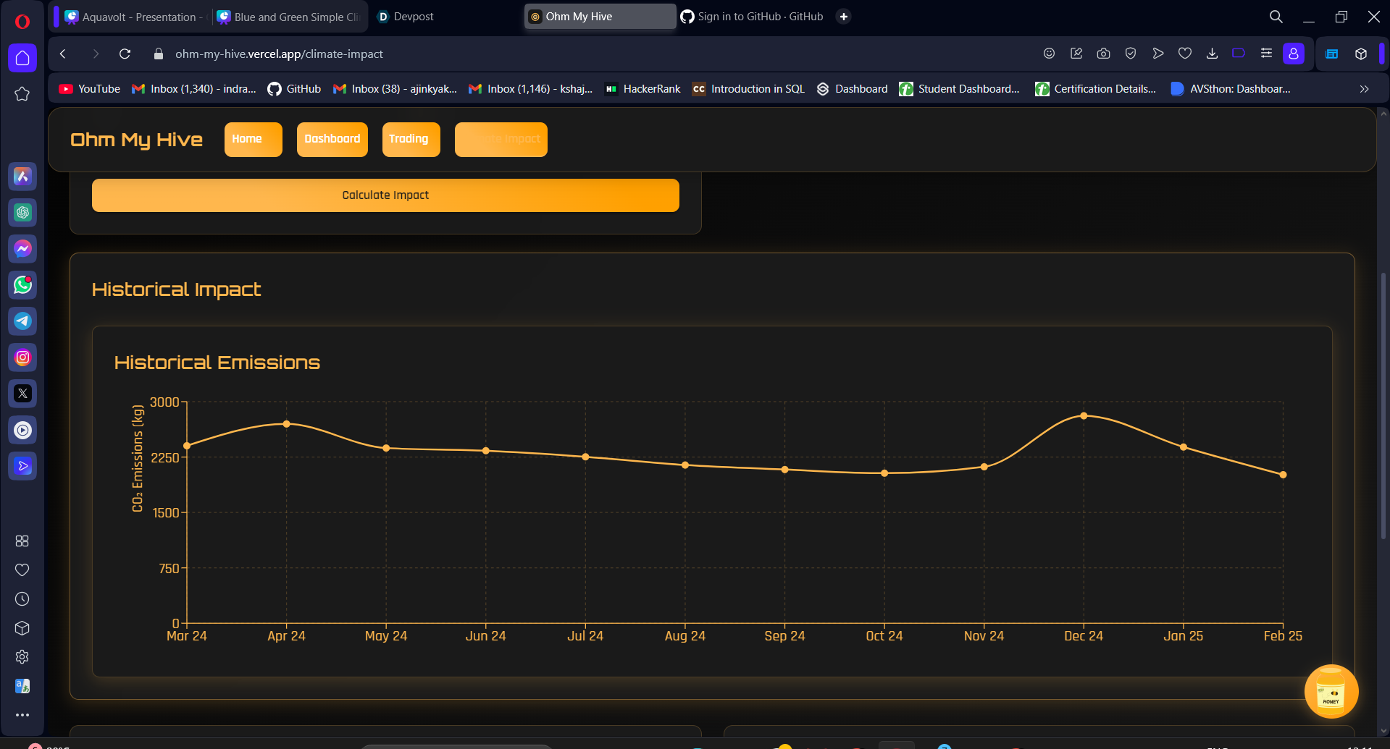The image size is (1390, 749).
Task: Click the Dec 24 peak data point
Action: pos(1084,416)
